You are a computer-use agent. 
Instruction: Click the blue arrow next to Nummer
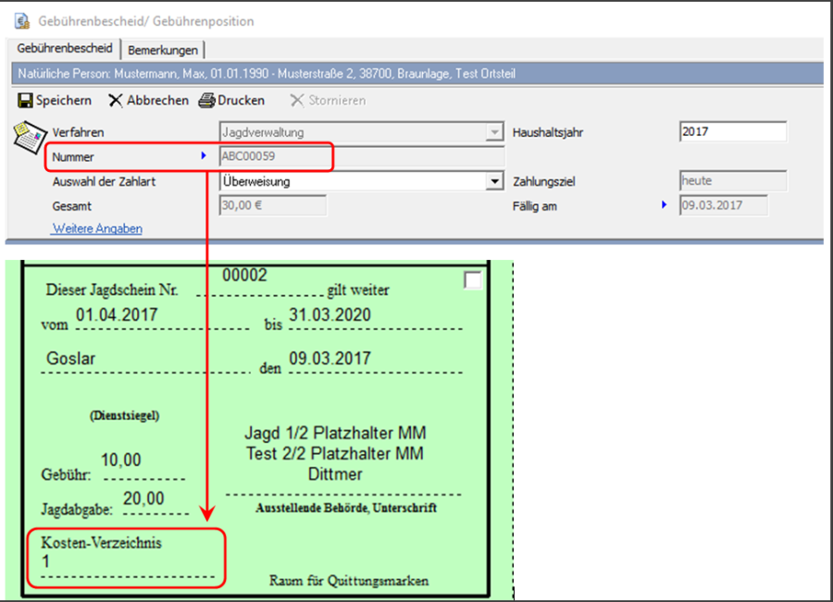pyautogui.click(x=204, y=156)
